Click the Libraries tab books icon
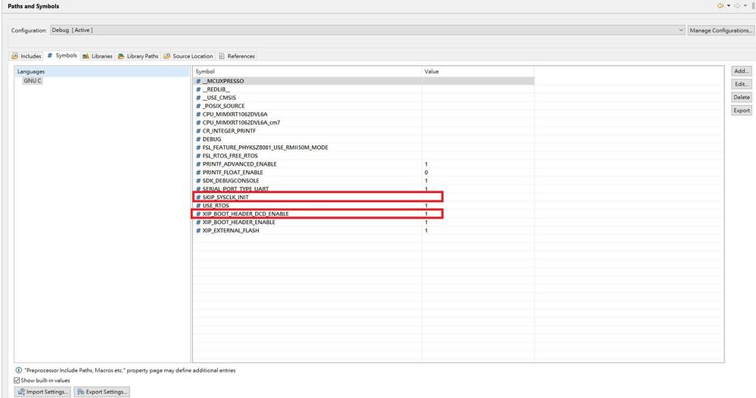This screenshot has height=398, width=756. pyautogui.click(x=86, y=56)
